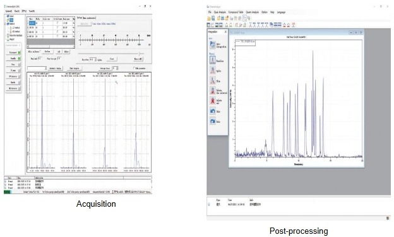Click the Add button below mass table

pos(59,52)
